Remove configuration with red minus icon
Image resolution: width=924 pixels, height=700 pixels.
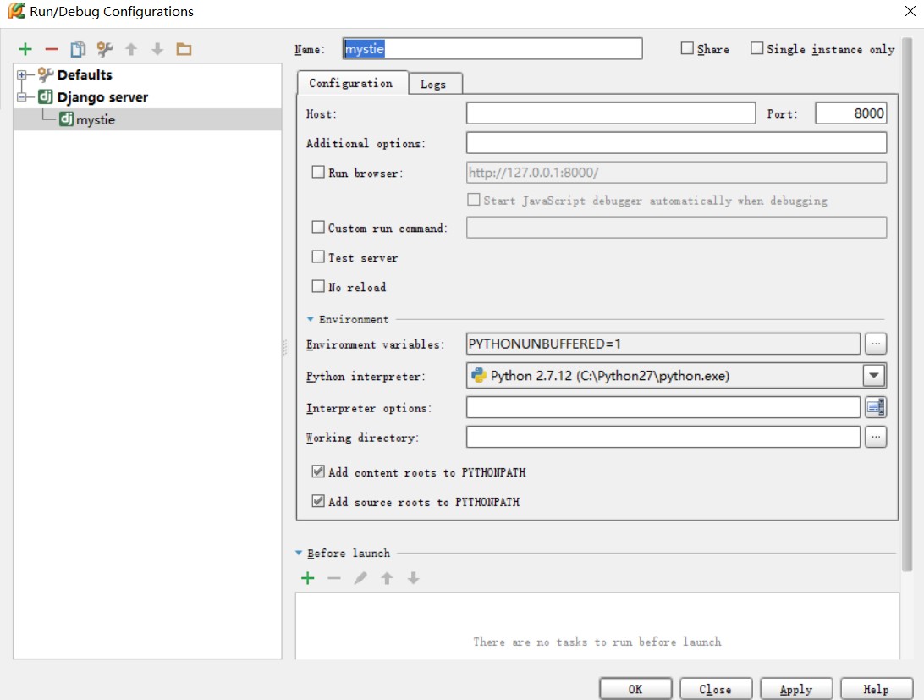pos(52,49)
